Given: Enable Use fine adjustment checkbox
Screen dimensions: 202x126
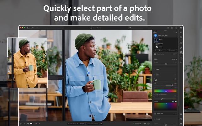Looking at the screenshot, I should tap(155, 94).
